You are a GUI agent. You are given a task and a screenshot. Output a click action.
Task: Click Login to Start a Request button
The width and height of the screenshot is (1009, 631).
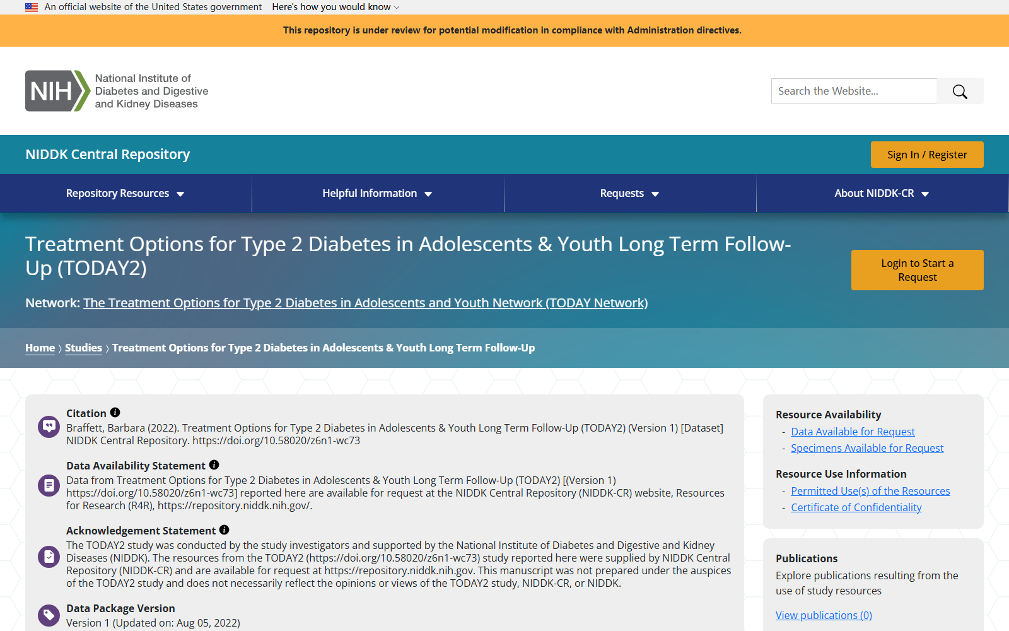(x=918, y=270)
